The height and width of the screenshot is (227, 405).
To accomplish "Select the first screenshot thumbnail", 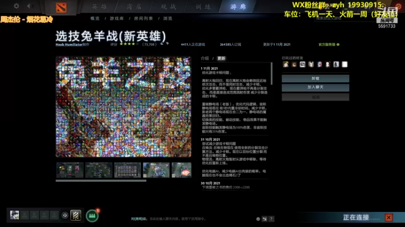I will coord(70,170).
